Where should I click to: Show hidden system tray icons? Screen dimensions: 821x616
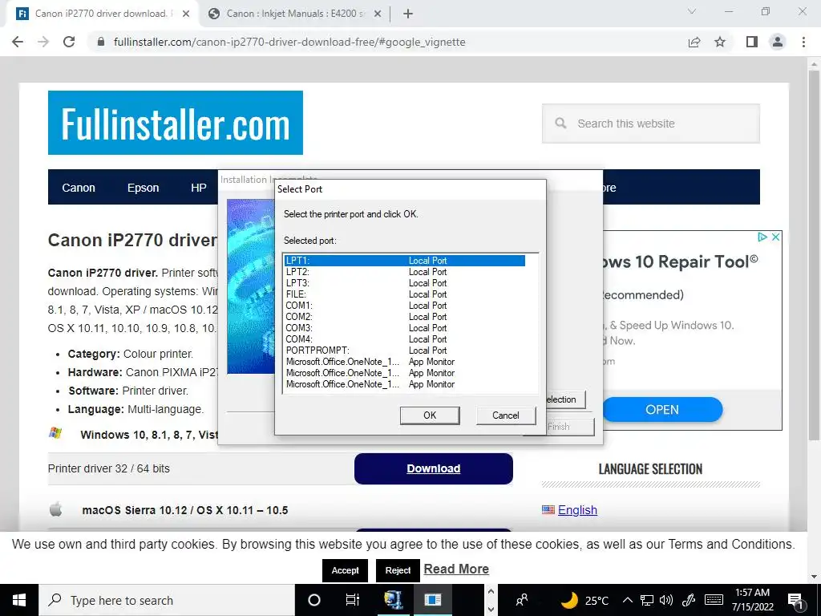628,600
